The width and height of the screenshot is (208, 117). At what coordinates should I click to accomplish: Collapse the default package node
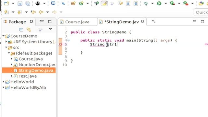pos(9,53)
